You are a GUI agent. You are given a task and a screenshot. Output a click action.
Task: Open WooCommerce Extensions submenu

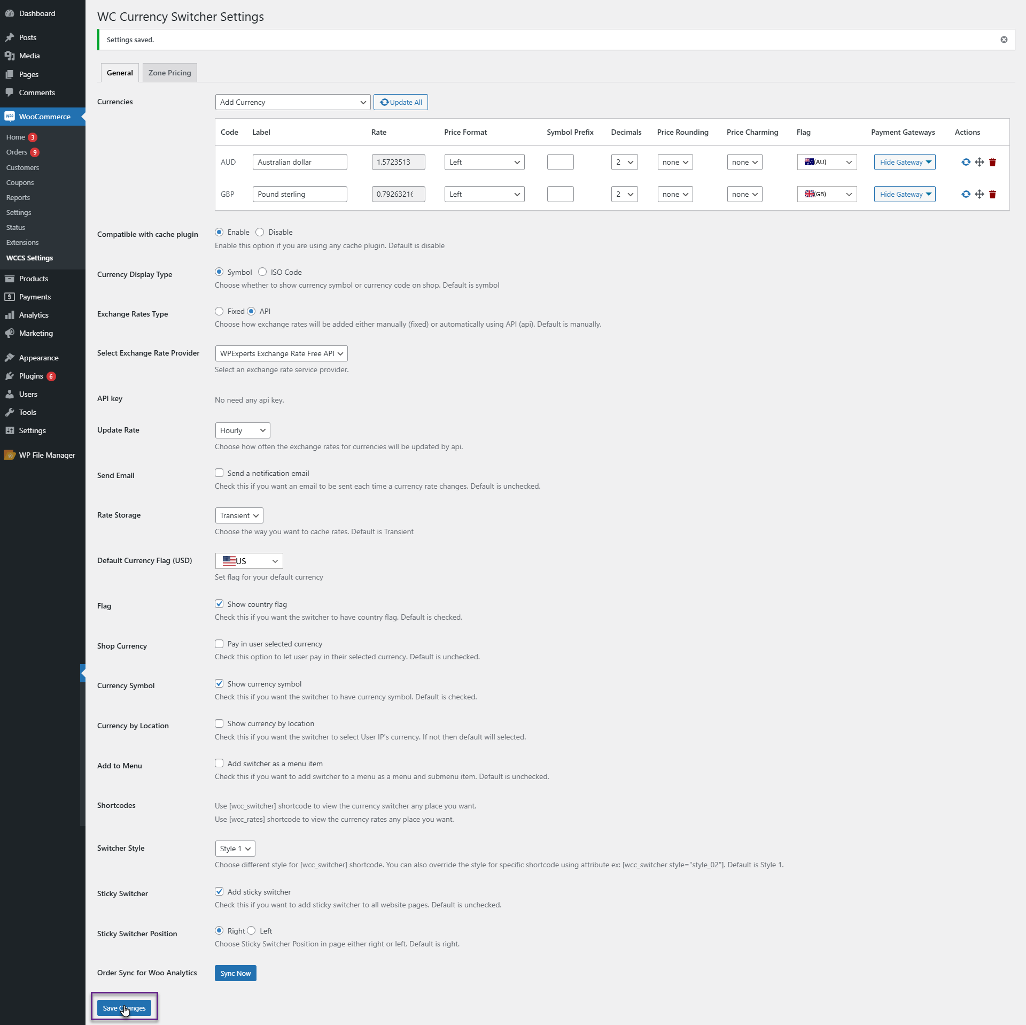pyautogui.click(x=22, y=242)
